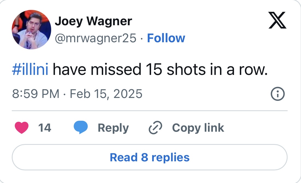Click the dot separator before Follow
The image size is (301, 183).
tap(141, 38)
